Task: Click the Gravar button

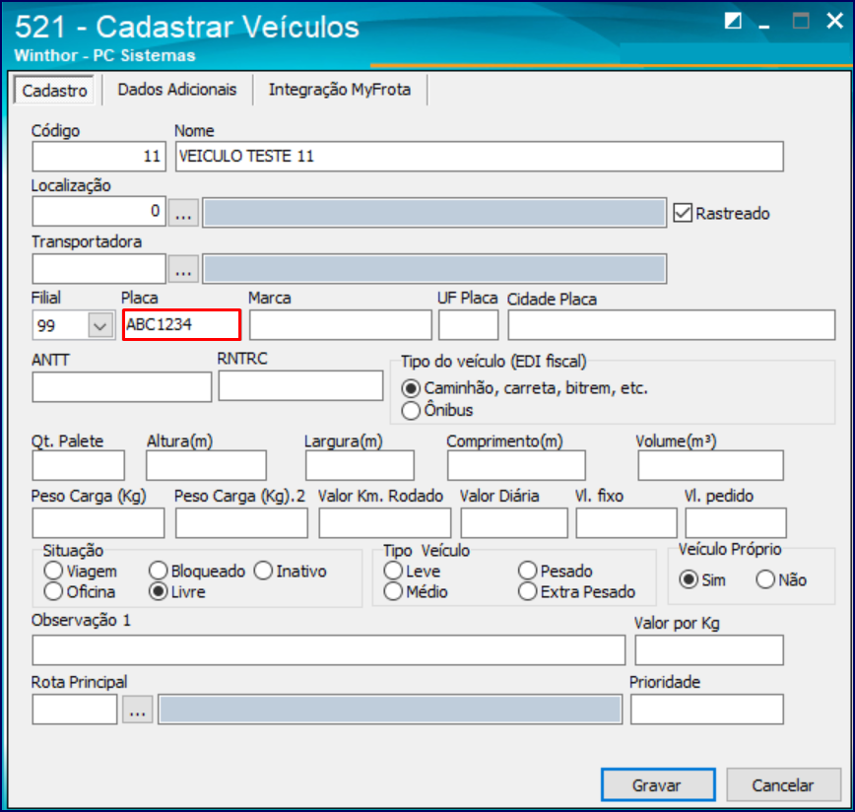Action: (658, 784)
